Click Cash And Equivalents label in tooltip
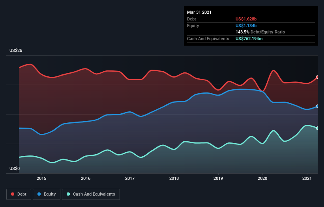 coord(208,39)
